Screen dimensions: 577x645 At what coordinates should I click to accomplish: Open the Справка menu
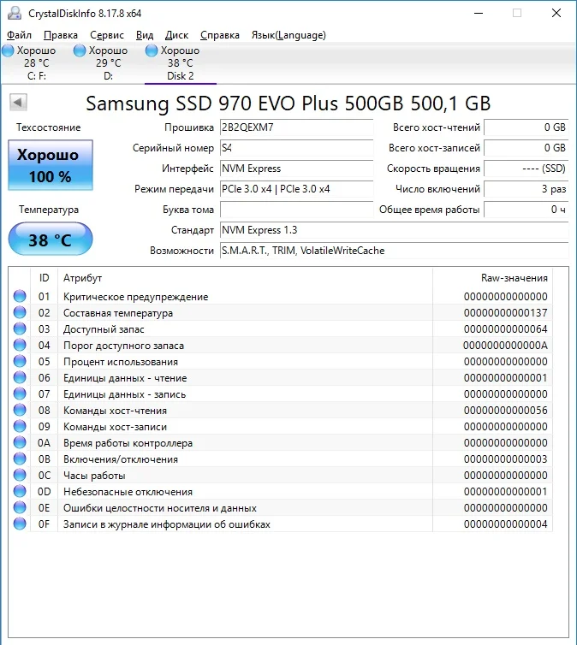(x=220, y=35)
